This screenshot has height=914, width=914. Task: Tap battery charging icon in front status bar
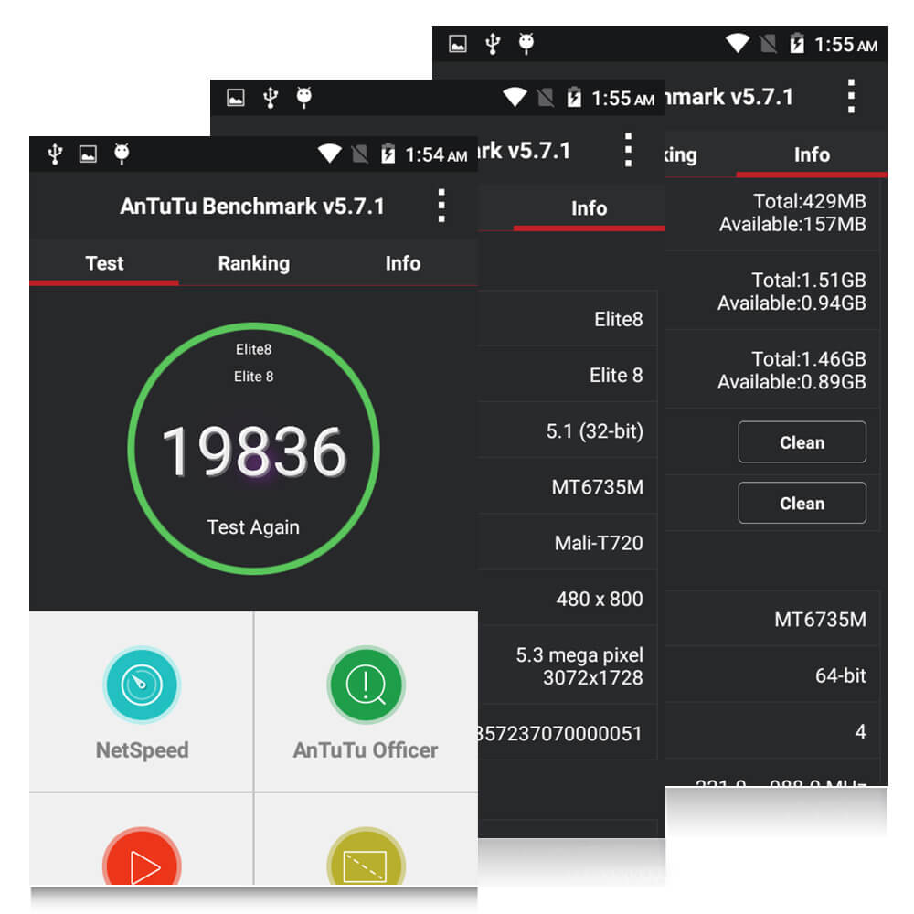pos(388,154)
